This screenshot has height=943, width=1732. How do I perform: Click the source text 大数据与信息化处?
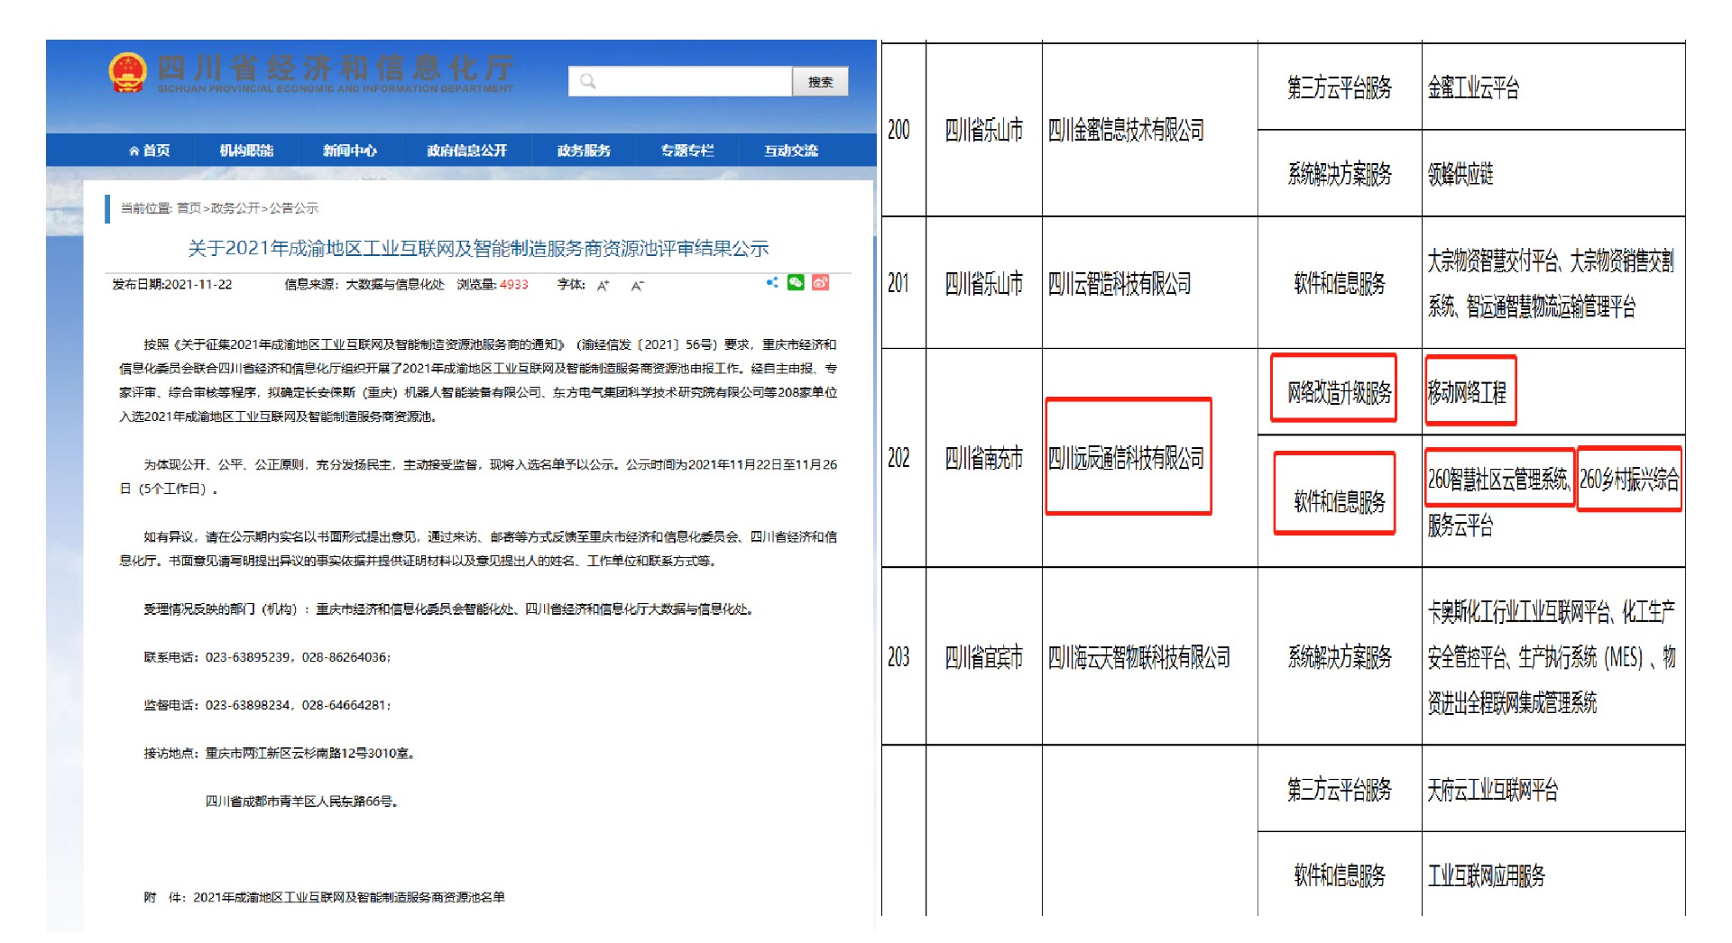(395, 284)
